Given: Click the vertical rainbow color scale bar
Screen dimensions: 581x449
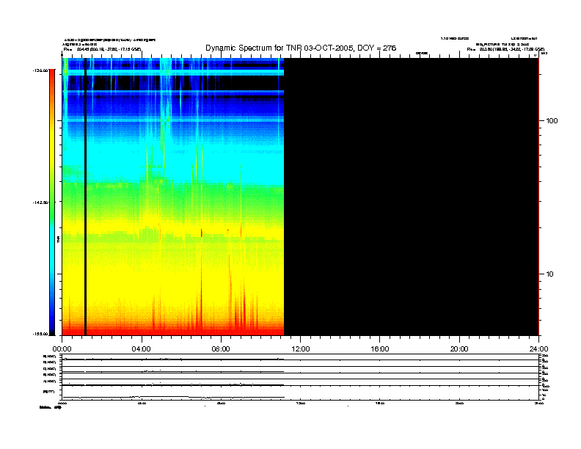Looking at the screenshot, I should coord(52,202).
